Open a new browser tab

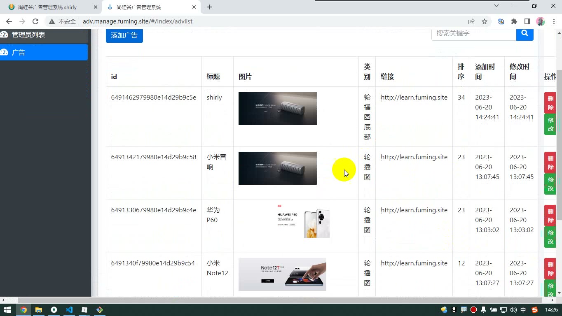click(x=210, y=7)
